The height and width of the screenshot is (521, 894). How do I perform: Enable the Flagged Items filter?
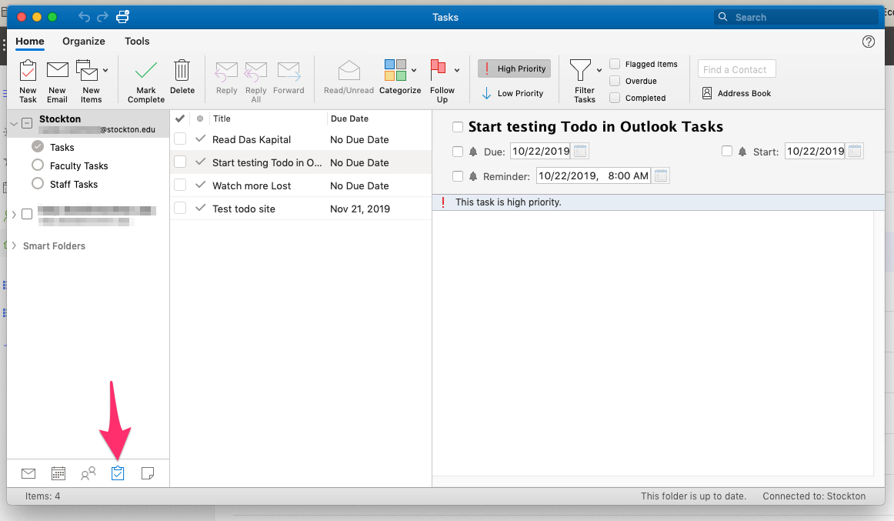pyautogui.click(x=615, y=64)
